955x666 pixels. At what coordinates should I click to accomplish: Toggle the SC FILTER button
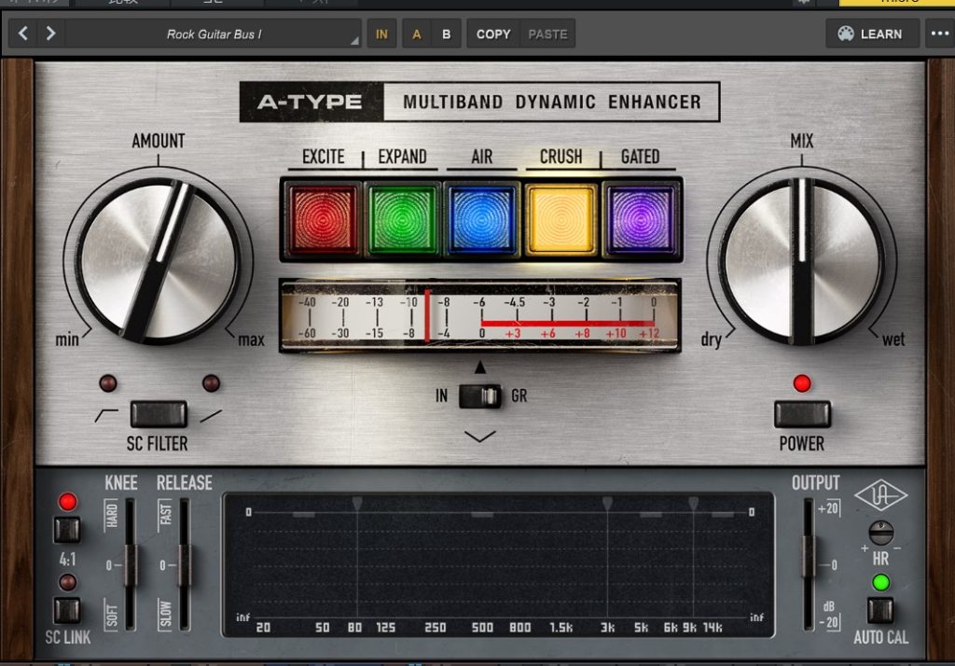[158, 414]
